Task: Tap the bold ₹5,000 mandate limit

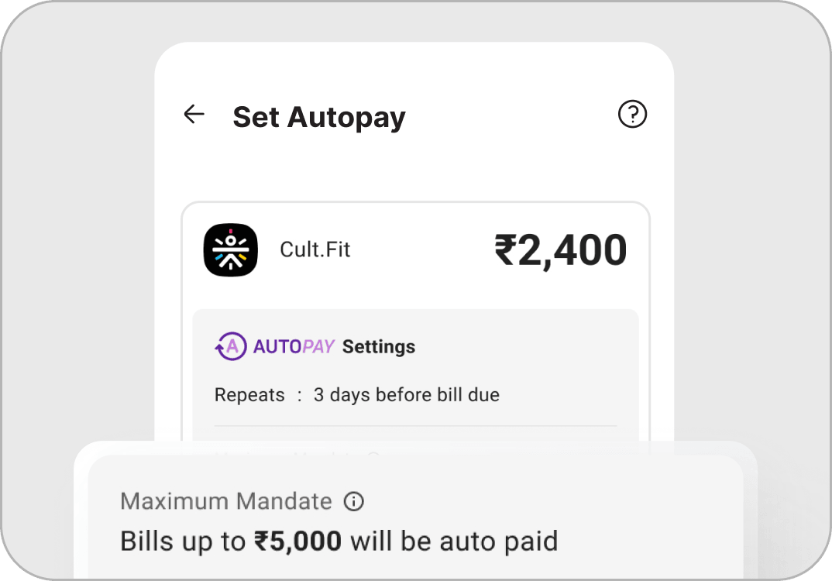Action: (x=298, y=541)
